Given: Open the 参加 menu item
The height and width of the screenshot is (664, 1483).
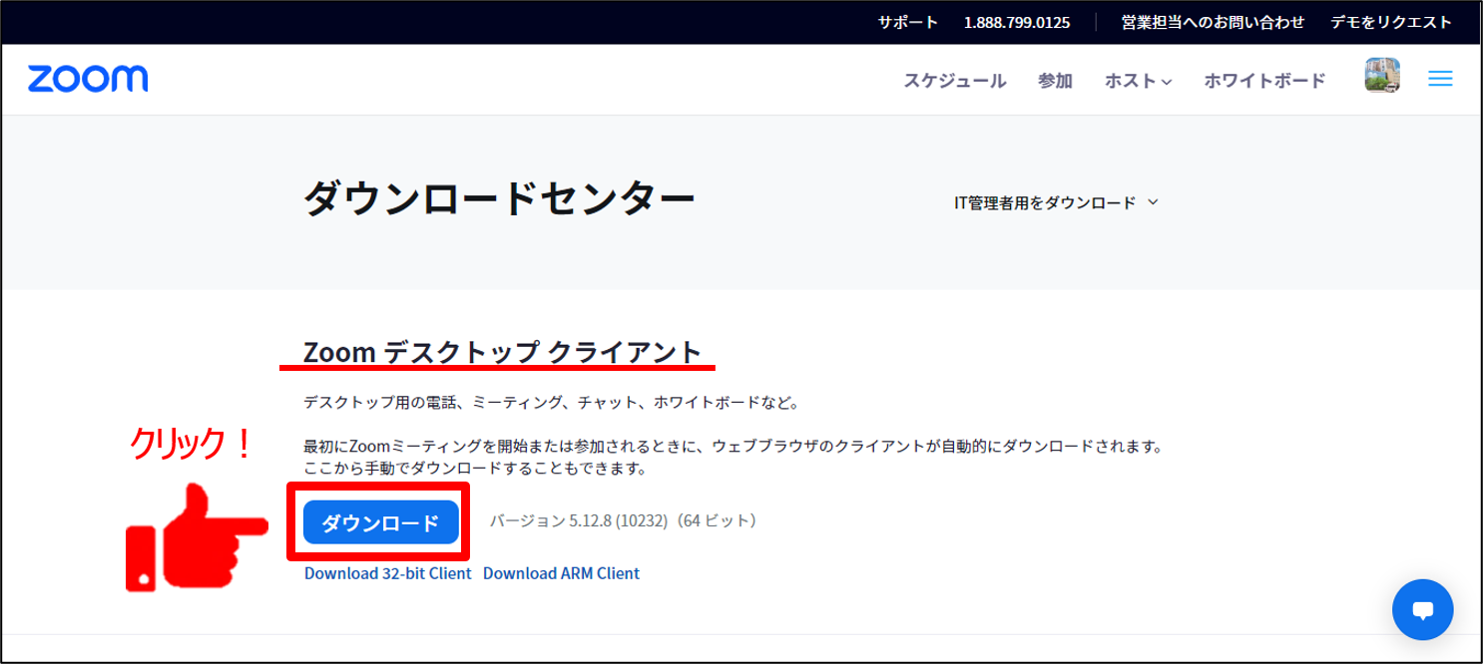Looking at the screenshot, I should [1055, 81].
